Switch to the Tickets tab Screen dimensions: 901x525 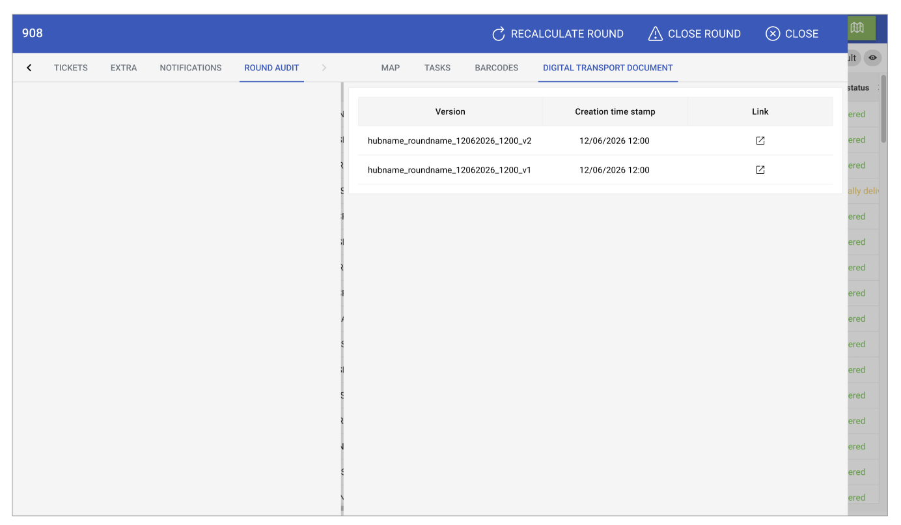click(x=71, y=68)
